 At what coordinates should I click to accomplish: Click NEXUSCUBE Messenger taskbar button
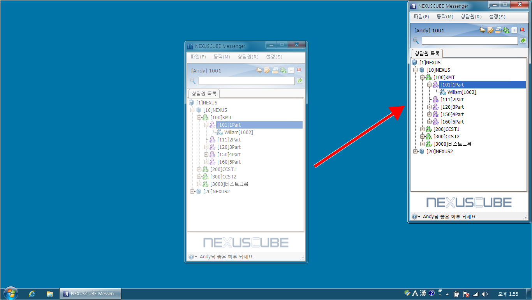click(90, 294)
